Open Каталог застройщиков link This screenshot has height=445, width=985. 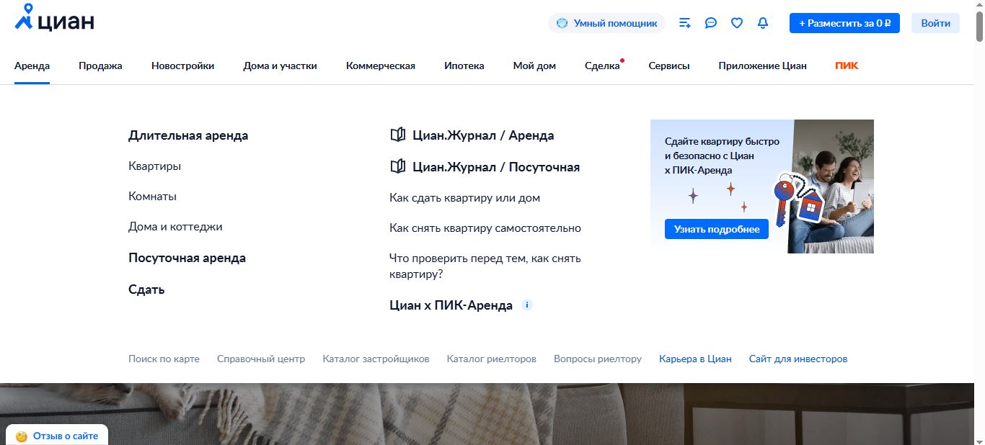coord(376,359)
